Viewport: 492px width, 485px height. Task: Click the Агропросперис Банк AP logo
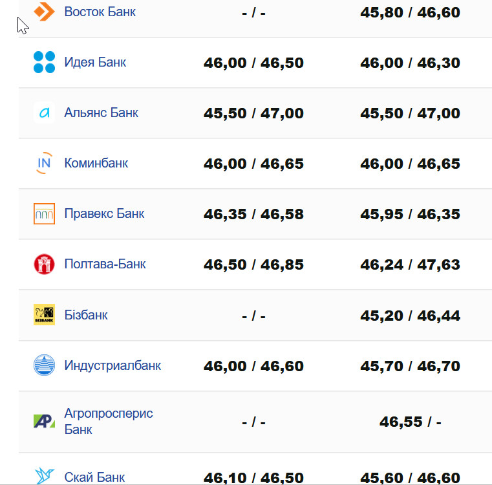(44, 422)
